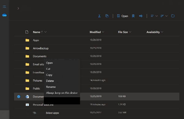Image resolution: width=184 pixels, height=119 pixels.
Task: Click the Rename icon in toolbar
Action: click(x=141, y=16)
